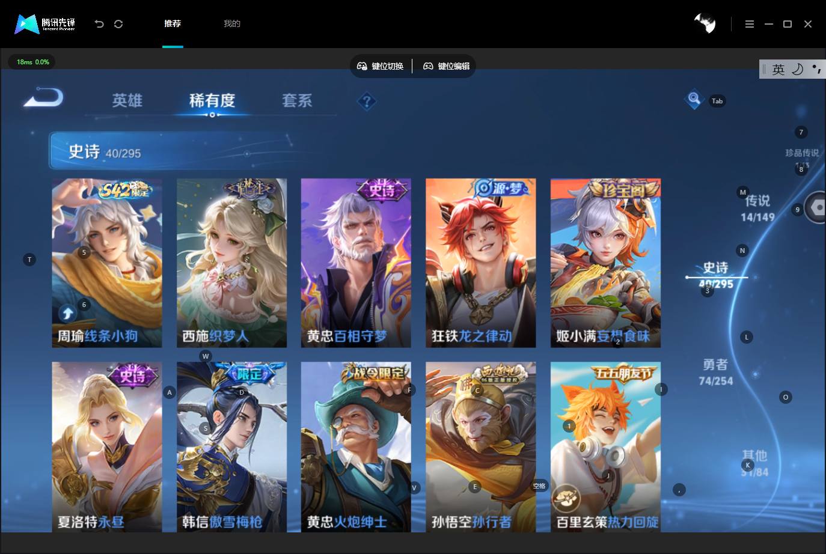Open the 夏洛特 永昼 skin card
This screenshot has width=826, height=554.
click(107, 446)
